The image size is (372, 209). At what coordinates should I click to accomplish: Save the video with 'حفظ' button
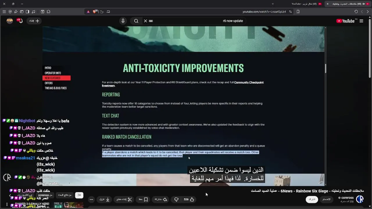(143, 199)
